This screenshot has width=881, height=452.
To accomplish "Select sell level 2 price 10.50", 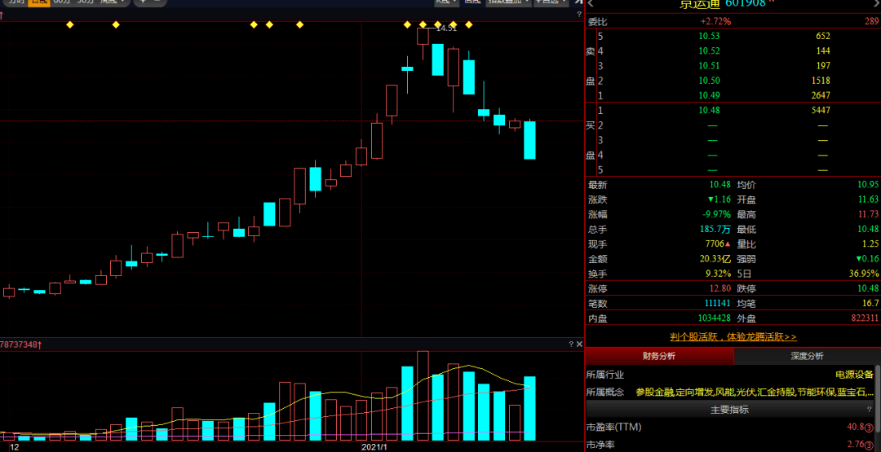I will (x=709, y=81).
